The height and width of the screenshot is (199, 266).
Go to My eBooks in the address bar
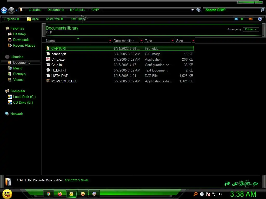(77, 10)
